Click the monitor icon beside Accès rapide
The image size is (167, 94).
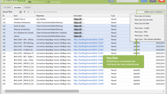(x=49, y=2)
